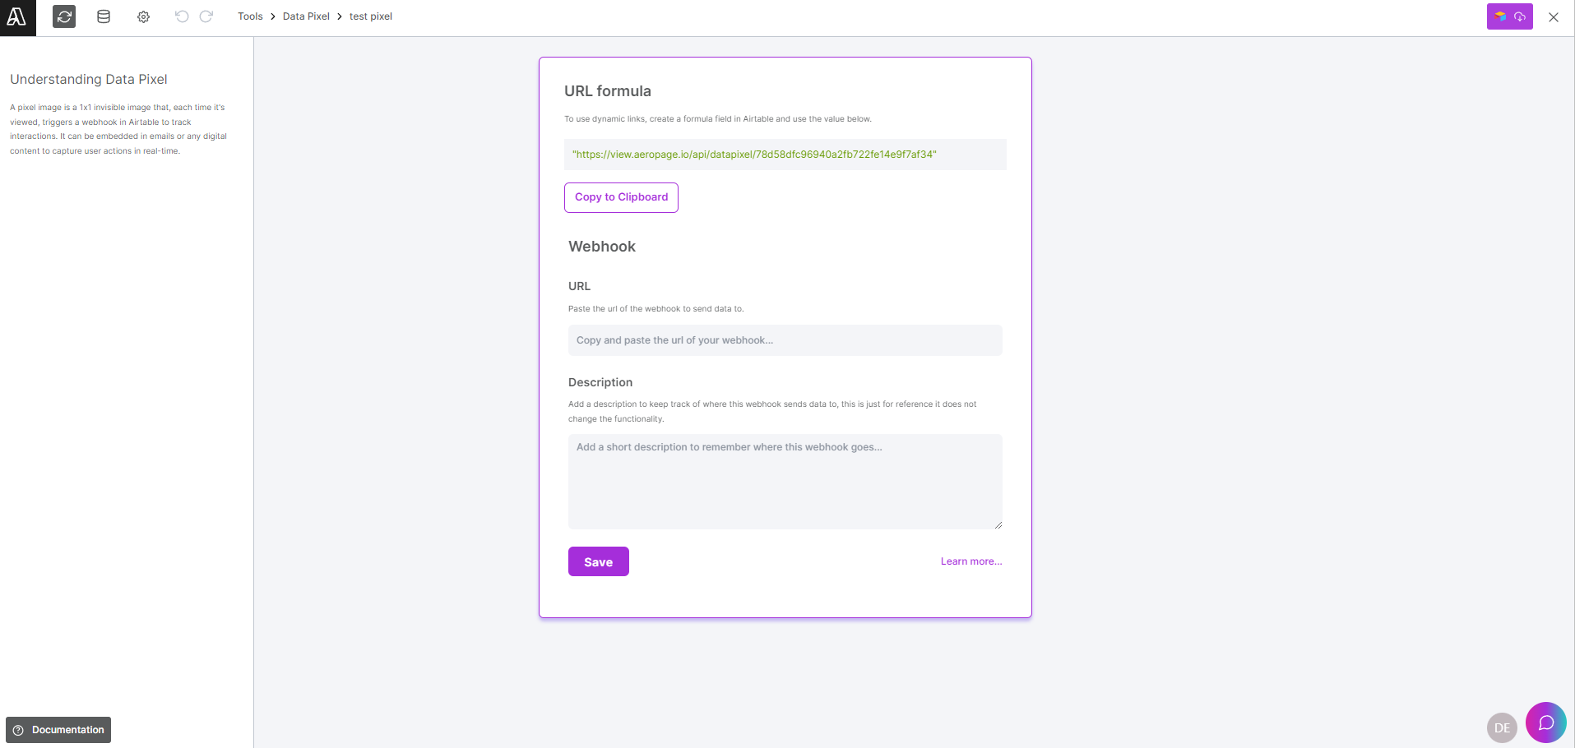Go to Data Pixel in the breadcrumb

coord(306,16)
